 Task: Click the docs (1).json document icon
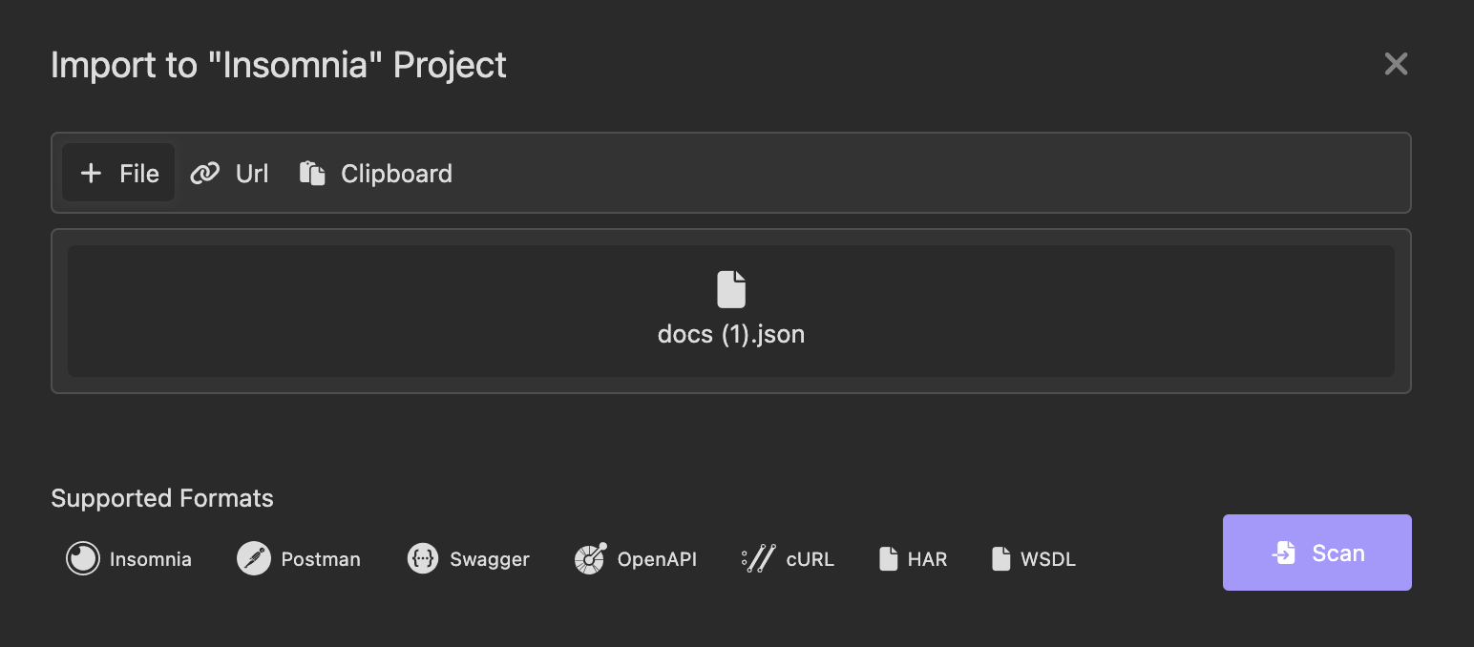(x=731, y=289)
